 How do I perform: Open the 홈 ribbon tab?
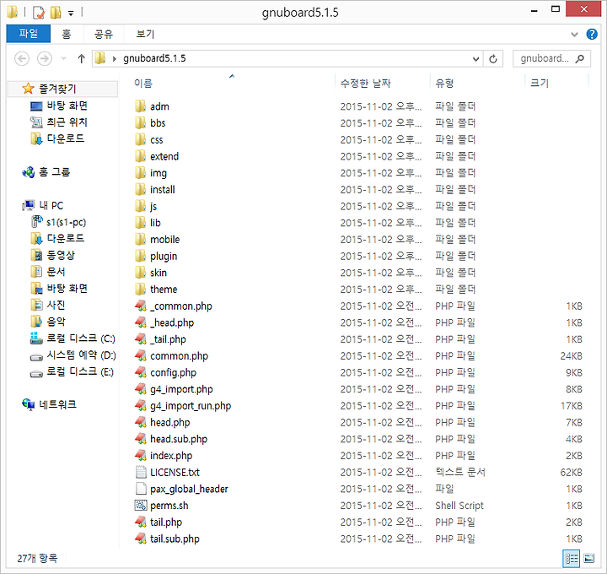[67, 34]
